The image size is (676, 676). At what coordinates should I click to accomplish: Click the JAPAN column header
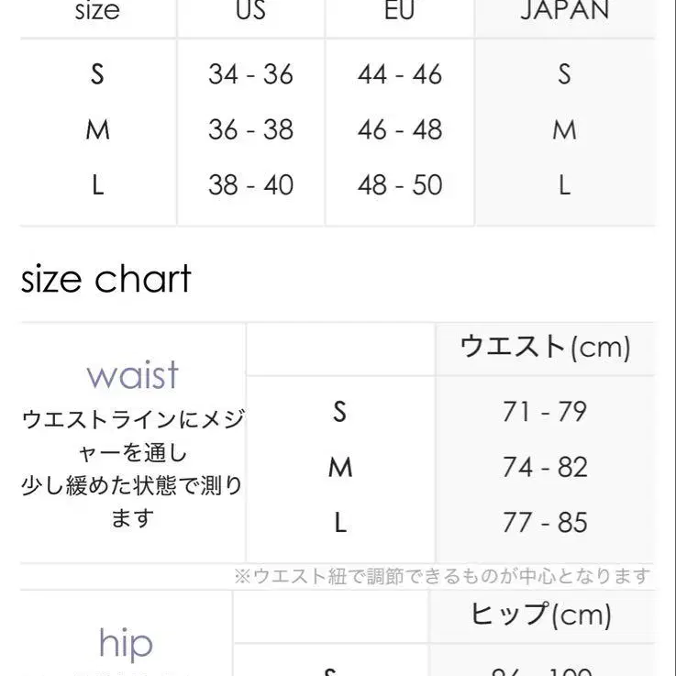564,12
